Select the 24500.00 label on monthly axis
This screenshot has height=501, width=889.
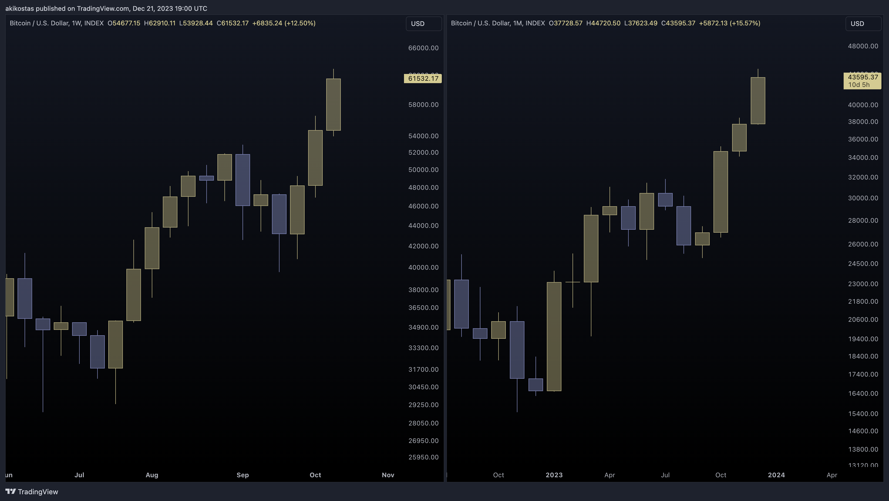coord(863,264)
